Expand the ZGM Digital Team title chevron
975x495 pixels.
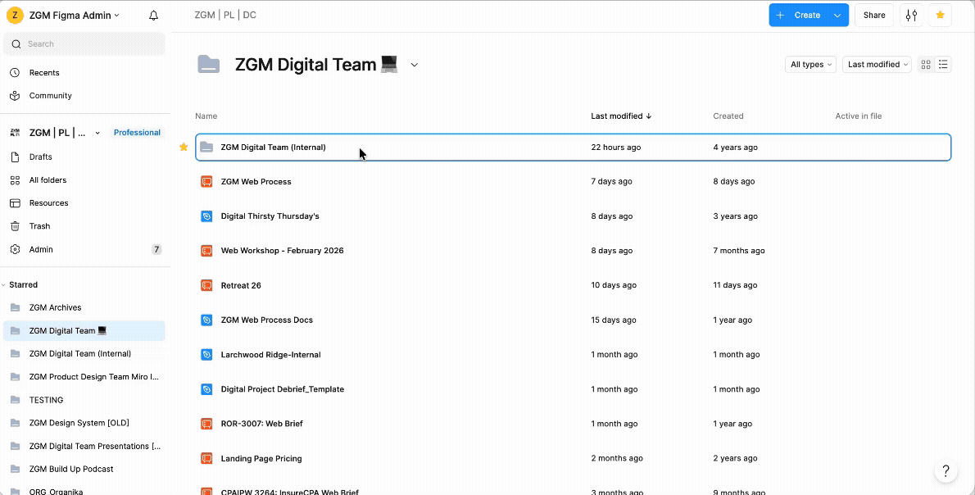[x=415, y=65]
